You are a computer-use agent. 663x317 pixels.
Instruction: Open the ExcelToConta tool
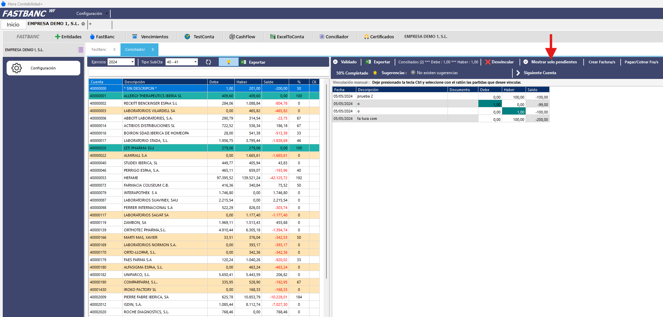tap(287, 37)
